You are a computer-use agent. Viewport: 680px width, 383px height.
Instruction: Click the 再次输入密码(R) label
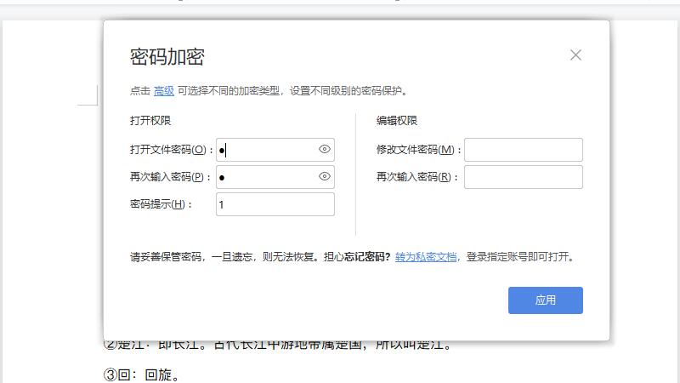pos(417,177)
